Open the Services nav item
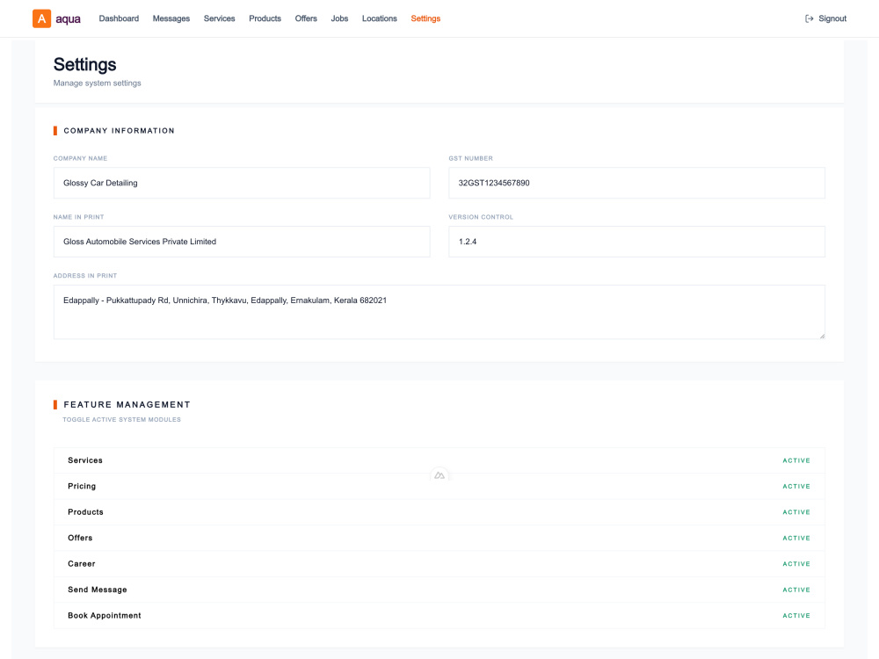Viewport: 879px width, 659px height. pyautogui.click(x=219, y=18)
